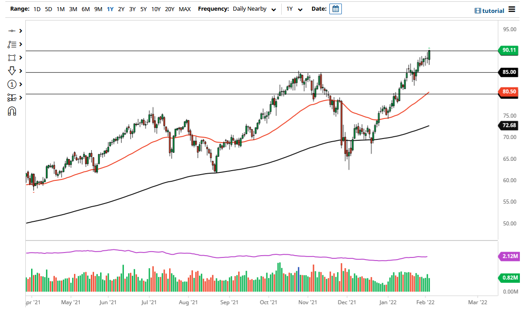The image size is (523, 314).
Task: Open the date calendar picker
Action: 336,9
